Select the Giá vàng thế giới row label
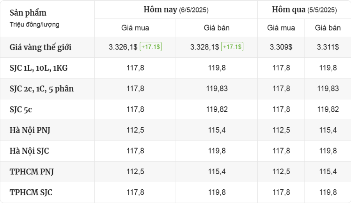This screenshot has height=203, width=351. 41,47
